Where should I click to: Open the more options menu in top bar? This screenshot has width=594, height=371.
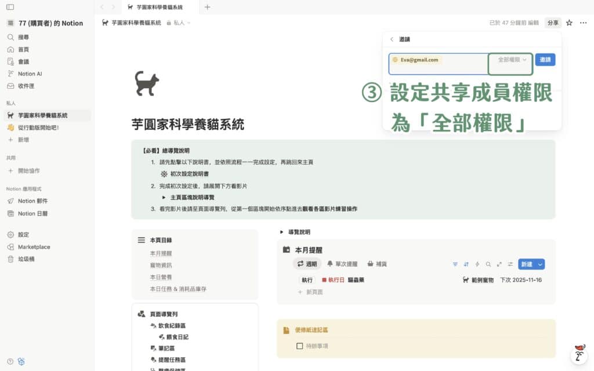tap(582, 23)
